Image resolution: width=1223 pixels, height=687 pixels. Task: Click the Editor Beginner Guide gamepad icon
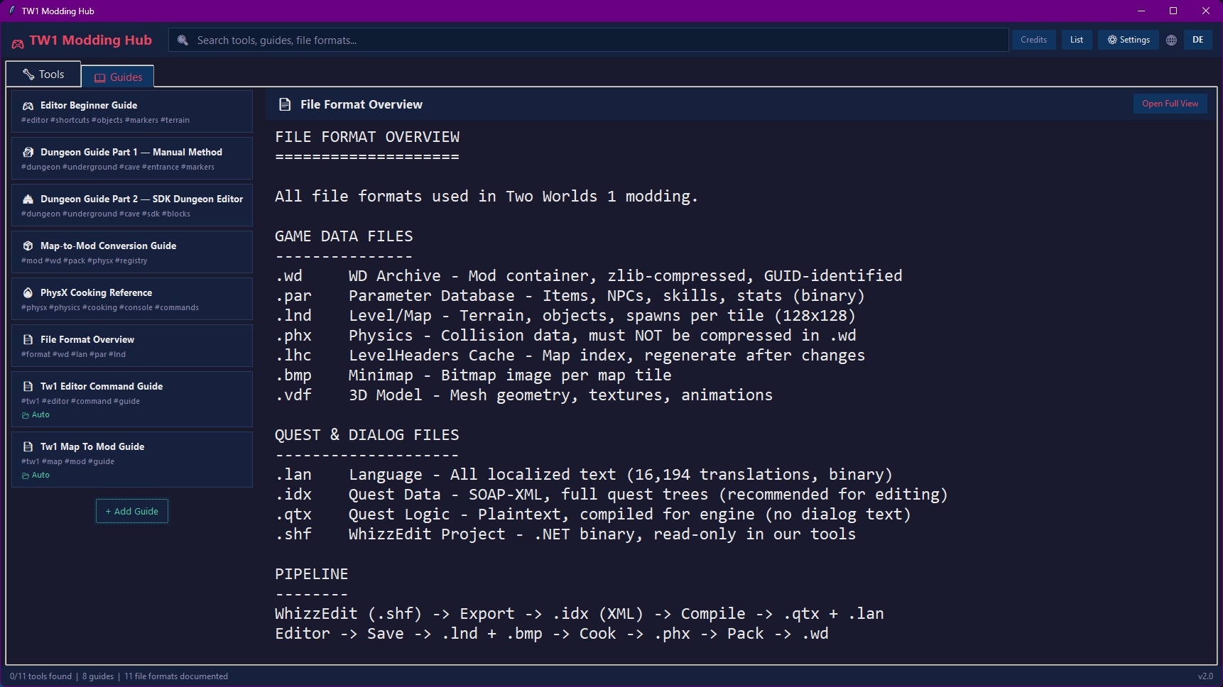point(28,106)
